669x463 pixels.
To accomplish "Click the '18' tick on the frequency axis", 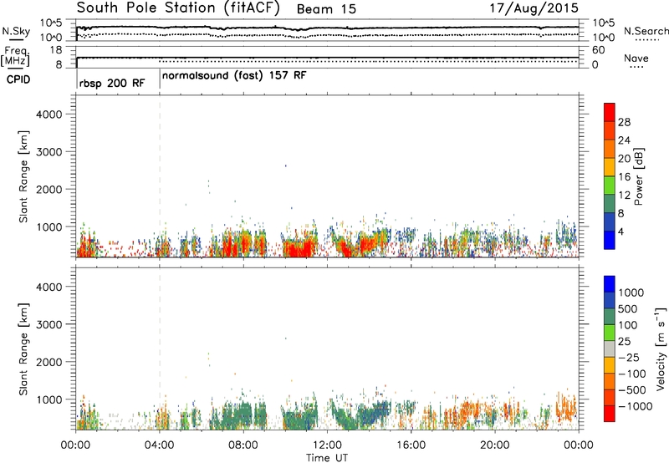I will [x=56, y=50].
